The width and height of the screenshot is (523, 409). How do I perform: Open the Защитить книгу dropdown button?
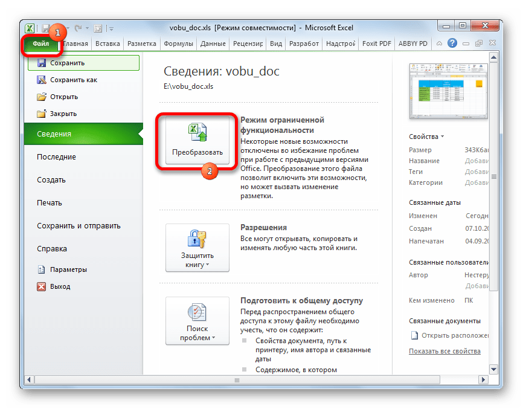pyautogui.click(x=197, y=248)
